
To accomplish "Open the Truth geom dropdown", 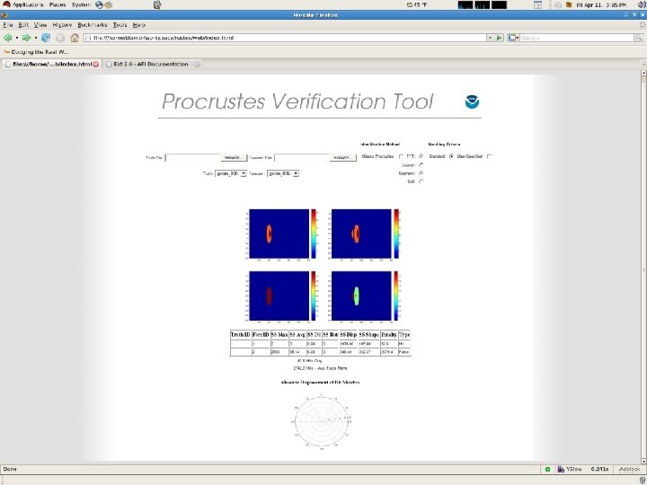I will [231, 174].
